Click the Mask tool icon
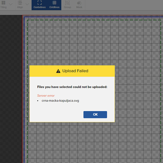Viewport: 163px width, 163px height. click(x=79, y=3)
